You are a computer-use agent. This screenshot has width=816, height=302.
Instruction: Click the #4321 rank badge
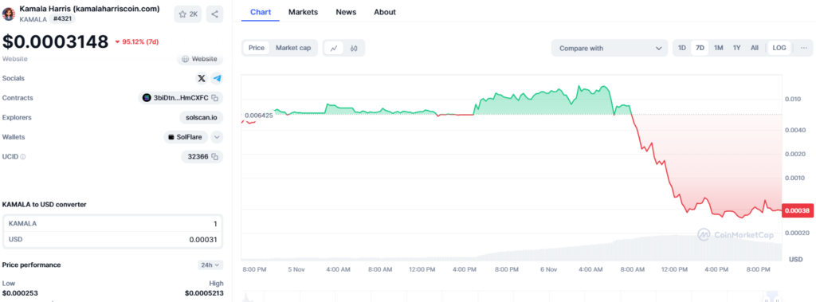coord(62,19)
